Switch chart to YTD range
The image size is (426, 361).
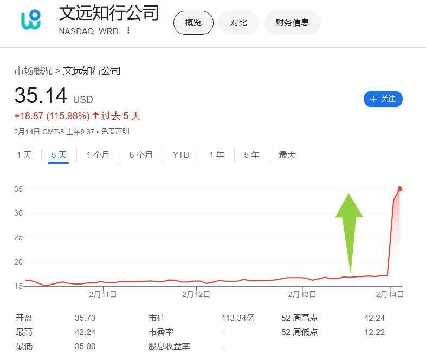click(181, 155)
